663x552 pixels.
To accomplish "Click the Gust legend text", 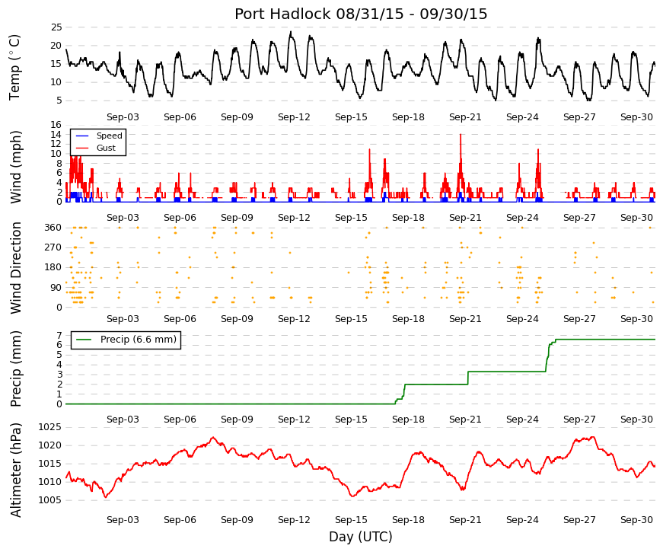I will 106,148.
